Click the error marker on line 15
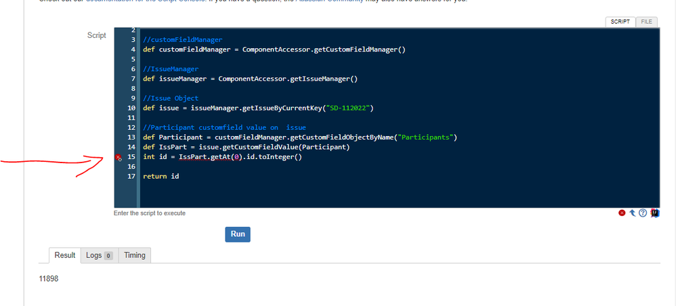The height and width of the screenshot is (306, 676). click(x=119, y=158)
